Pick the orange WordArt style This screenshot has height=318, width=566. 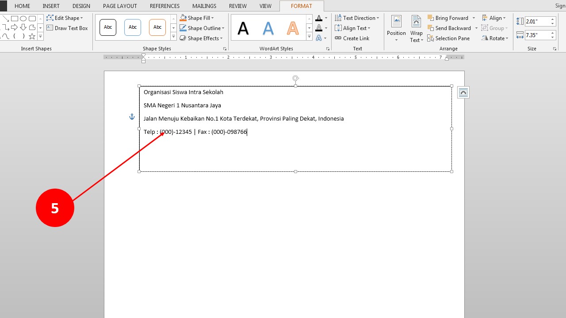click(x=292, y=27)
